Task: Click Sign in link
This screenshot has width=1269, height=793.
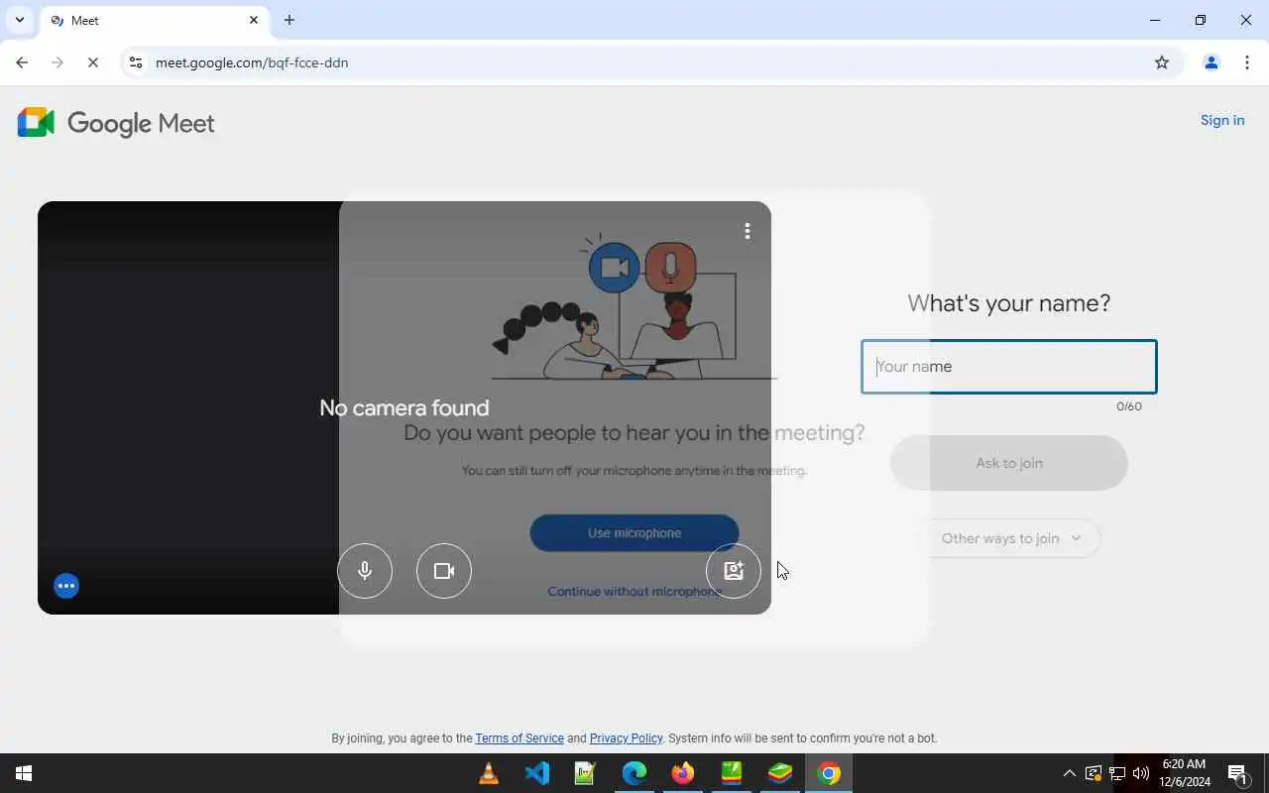Action: click(1222, 120)
